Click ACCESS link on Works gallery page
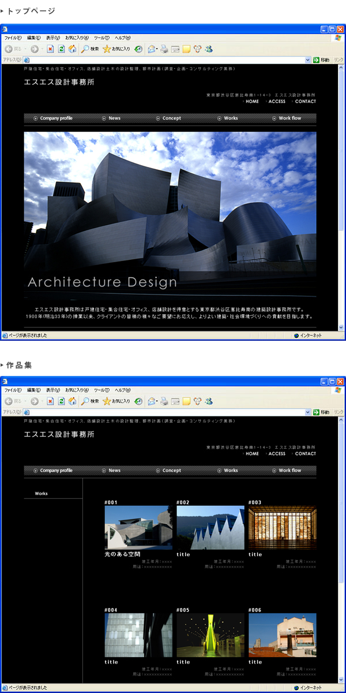Image resolution: width=346 pixels, height=693 pixels. click(x=277, y=454)
